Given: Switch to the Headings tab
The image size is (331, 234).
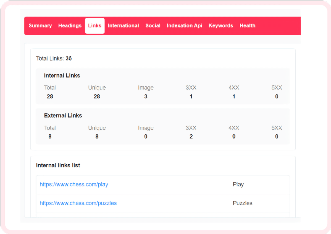Looking at the screenshot, I should coord(70,26).
